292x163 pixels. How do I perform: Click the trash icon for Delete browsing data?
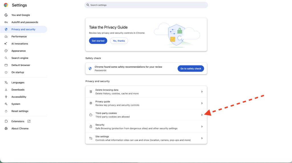point(91,92)
